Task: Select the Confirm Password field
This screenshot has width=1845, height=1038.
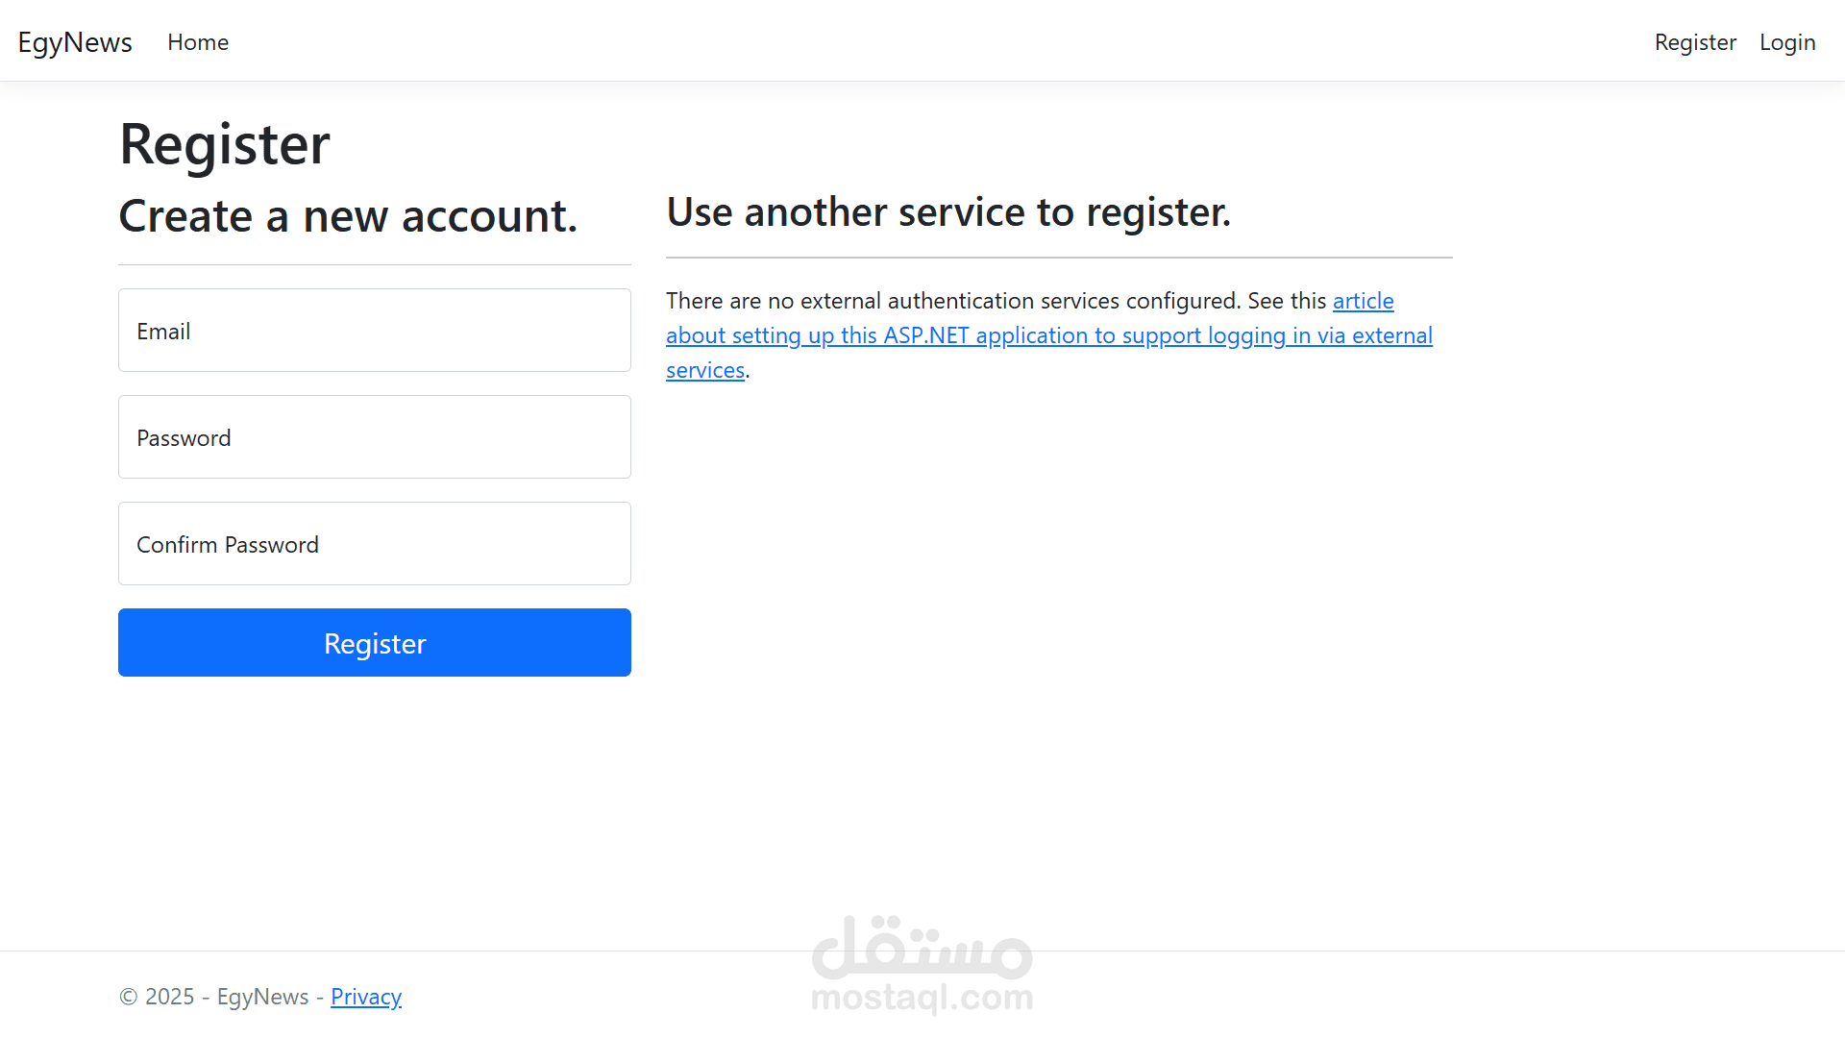Action: coord(374,544)
